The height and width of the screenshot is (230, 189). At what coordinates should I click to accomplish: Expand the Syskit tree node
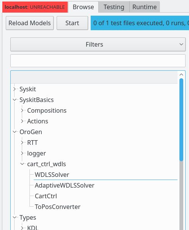click(x=15, y=89)
